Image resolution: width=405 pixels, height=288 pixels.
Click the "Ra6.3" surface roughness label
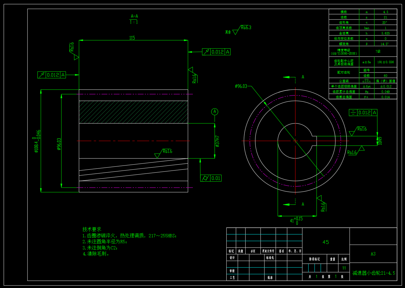(246, 28)
